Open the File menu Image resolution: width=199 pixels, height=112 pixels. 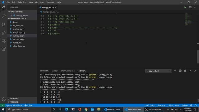(x=8, y=2)
